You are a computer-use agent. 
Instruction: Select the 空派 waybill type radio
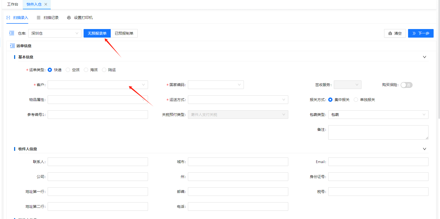[68, 70]
